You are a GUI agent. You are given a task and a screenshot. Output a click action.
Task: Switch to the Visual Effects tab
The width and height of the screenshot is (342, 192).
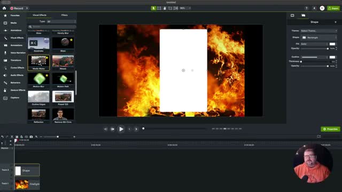pos(40,15)
